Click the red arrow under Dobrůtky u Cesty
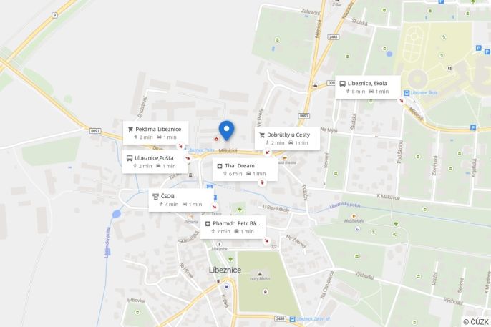 [268, 152]
